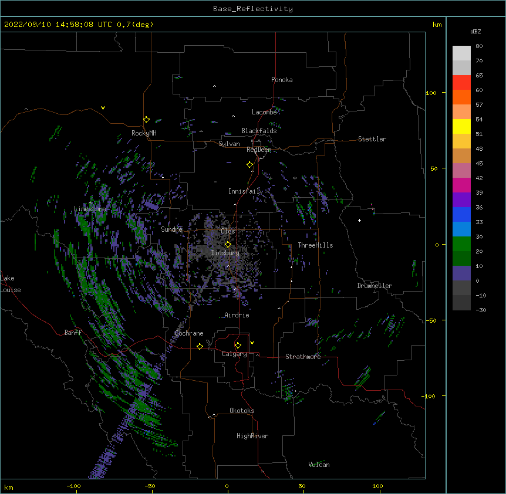Screen dimensions: 506x494
Task: Click the Sylvan map label
Action: (x=229, y=144)
